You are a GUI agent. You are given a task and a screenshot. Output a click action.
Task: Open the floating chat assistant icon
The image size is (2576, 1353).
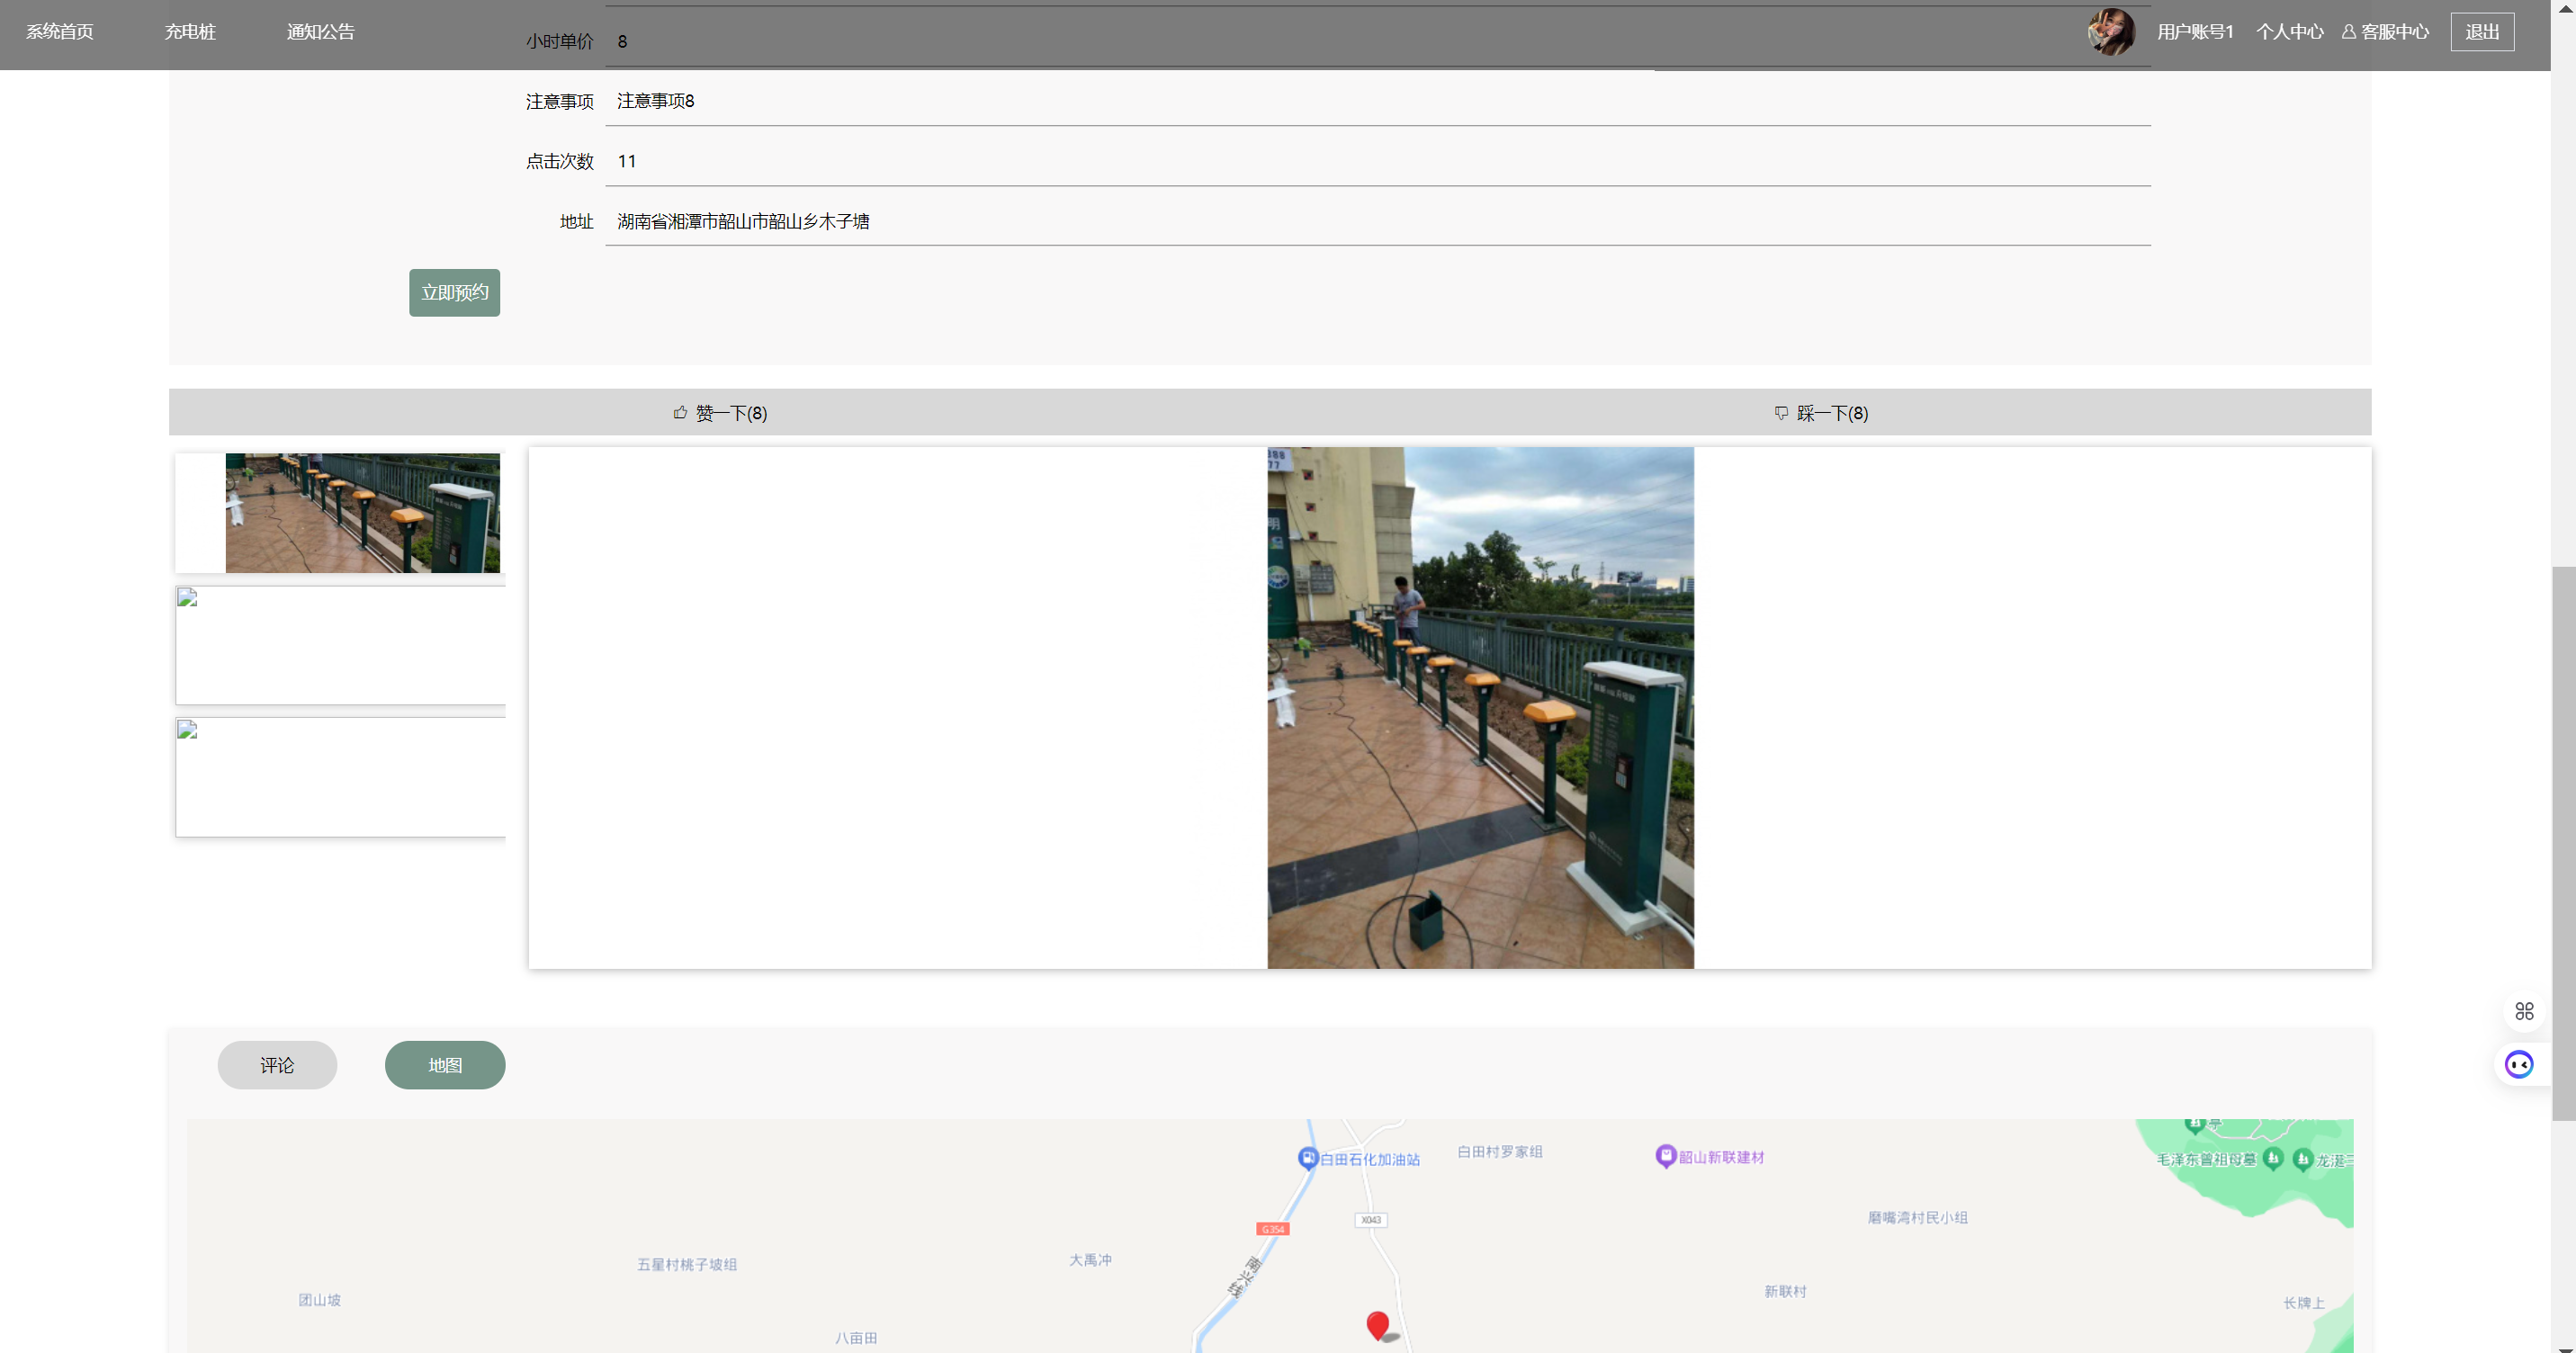click(2519, 1064)
